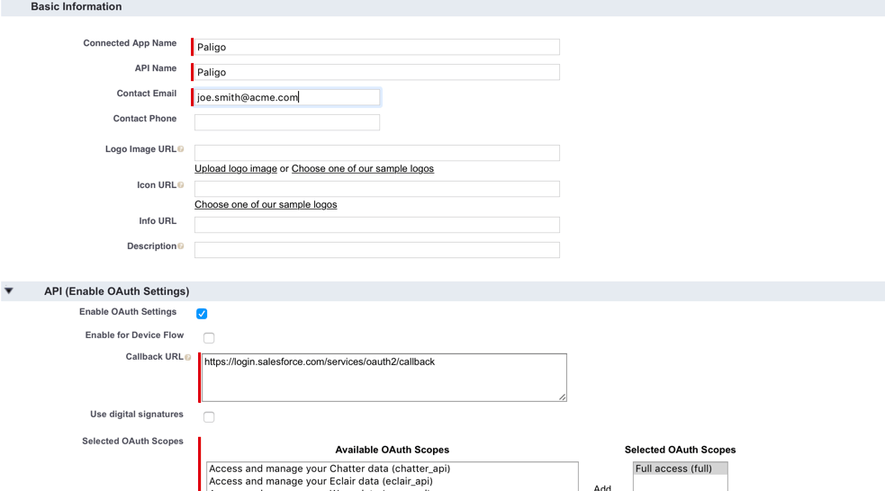Image resolution: width=885 pixels, height=491 pixels.
Task: Click Add between the scope lists
Action: click(602, 487)
